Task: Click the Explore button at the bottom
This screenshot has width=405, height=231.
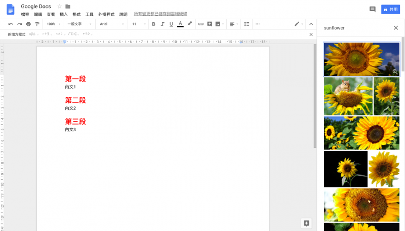Action: (306, 223)
